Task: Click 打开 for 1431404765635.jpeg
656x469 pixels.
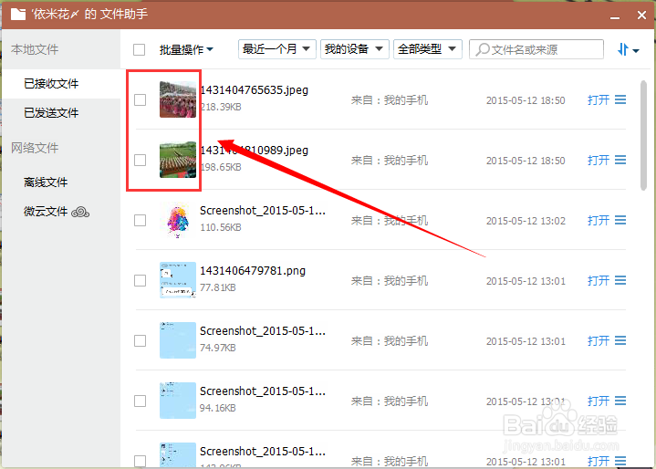Action: click(x=599, y=100)
